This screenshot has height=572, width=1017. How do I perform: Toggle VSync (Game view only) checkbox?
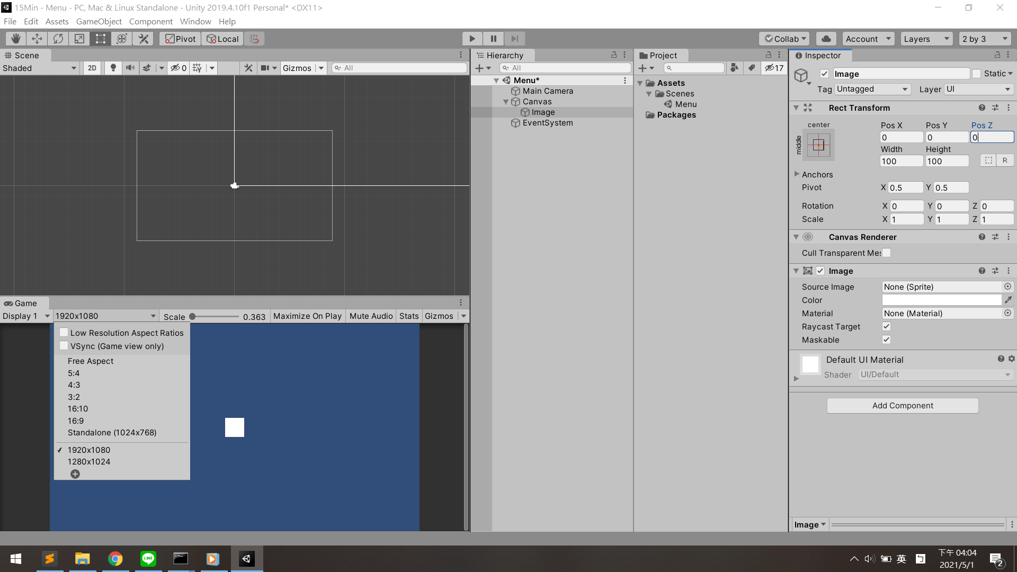click(64, 346)
